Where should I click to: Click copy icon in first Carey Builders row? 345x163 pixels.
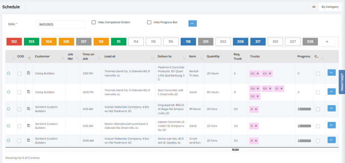29,73
